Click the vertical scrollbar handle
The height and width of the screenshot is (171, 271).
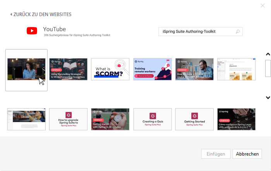pos(268,68)
